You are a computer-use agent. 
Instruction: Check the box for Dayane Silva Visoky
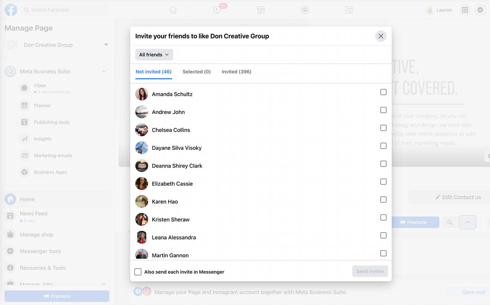[383, 146]
